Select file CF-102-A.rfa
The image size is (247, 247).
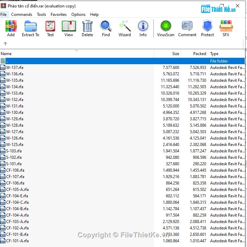tap(122, 228)
